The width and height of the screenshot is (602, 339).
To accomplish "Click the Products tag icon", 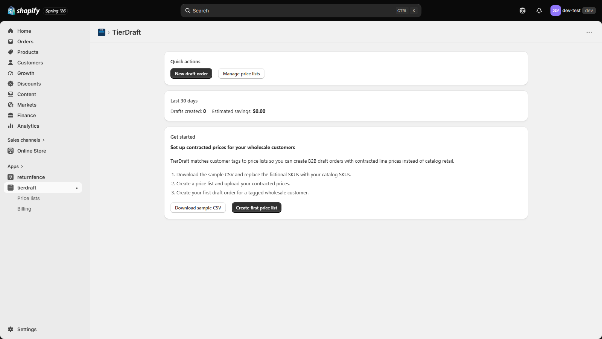I will coord(11,52).
